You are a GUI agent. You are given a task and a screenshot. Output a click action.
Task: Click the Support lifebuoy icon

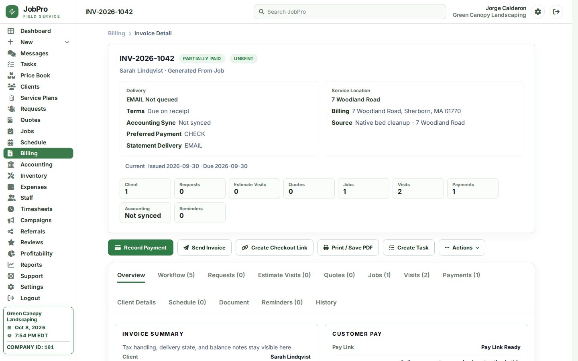pos(11,276)
